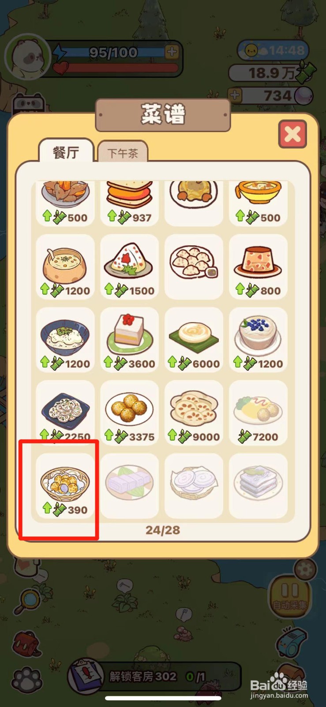Select the fried balls dish costing 3375

[x=129, y=412]
